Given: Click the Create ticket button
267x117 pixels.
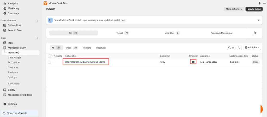Looking at the screenshot, I should 254,9.
